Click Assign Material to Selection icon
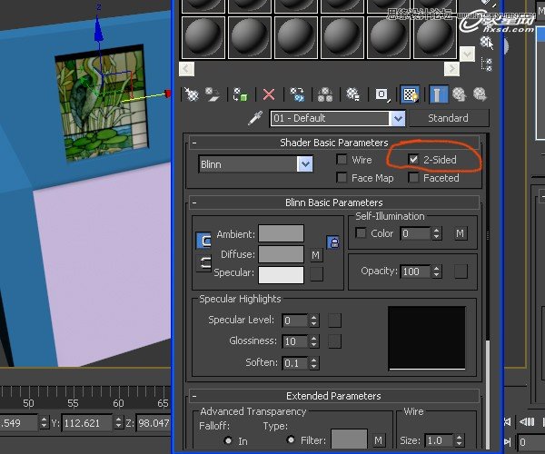545x454 pixels. point(241,94)
